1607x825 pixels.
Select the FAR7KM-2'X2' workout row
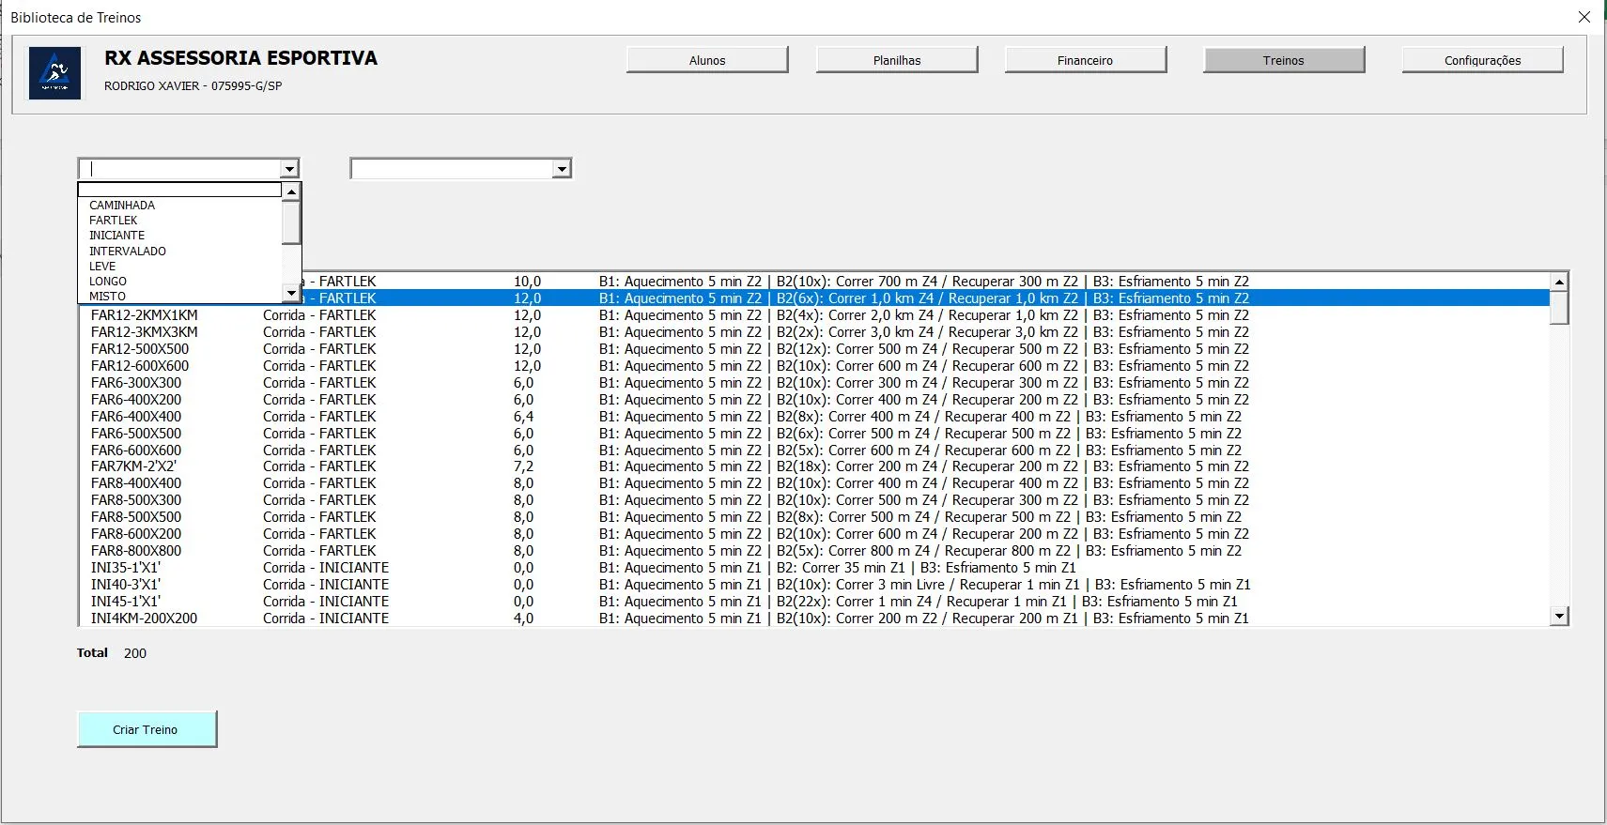point(133,466)
